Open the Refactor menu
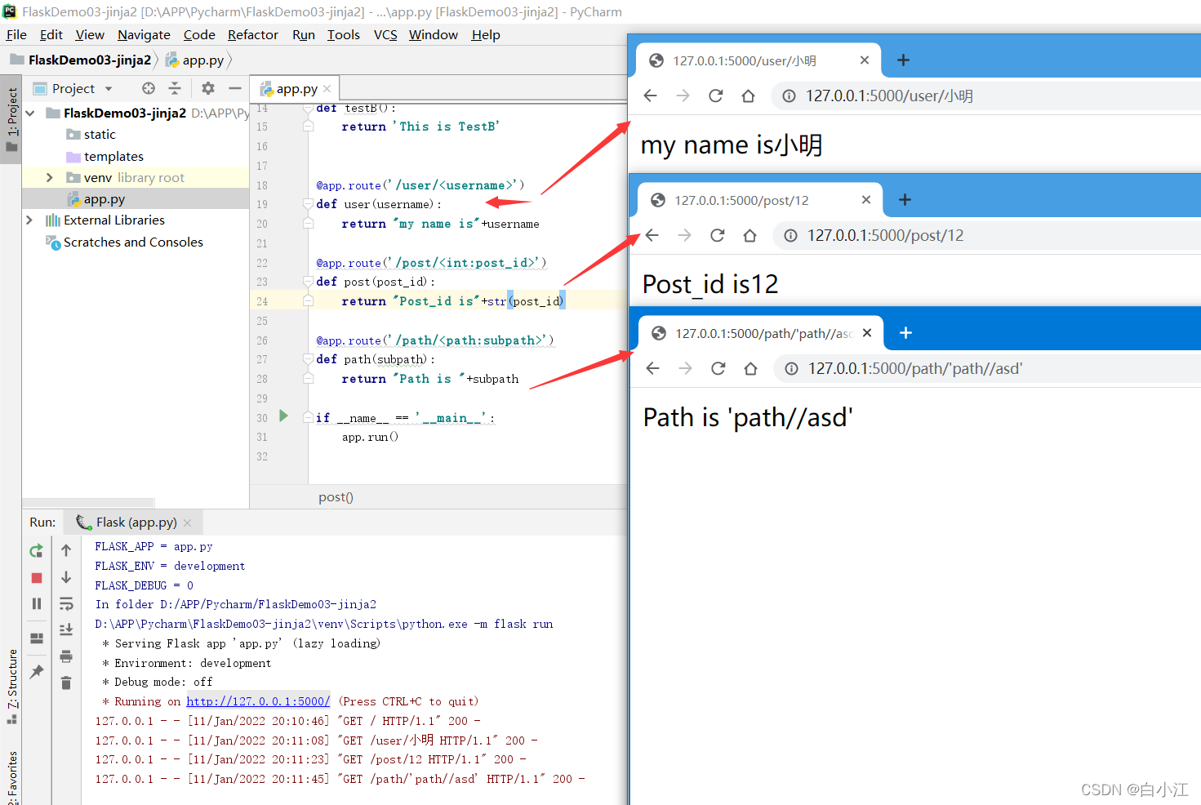 [x=253, y=34]
